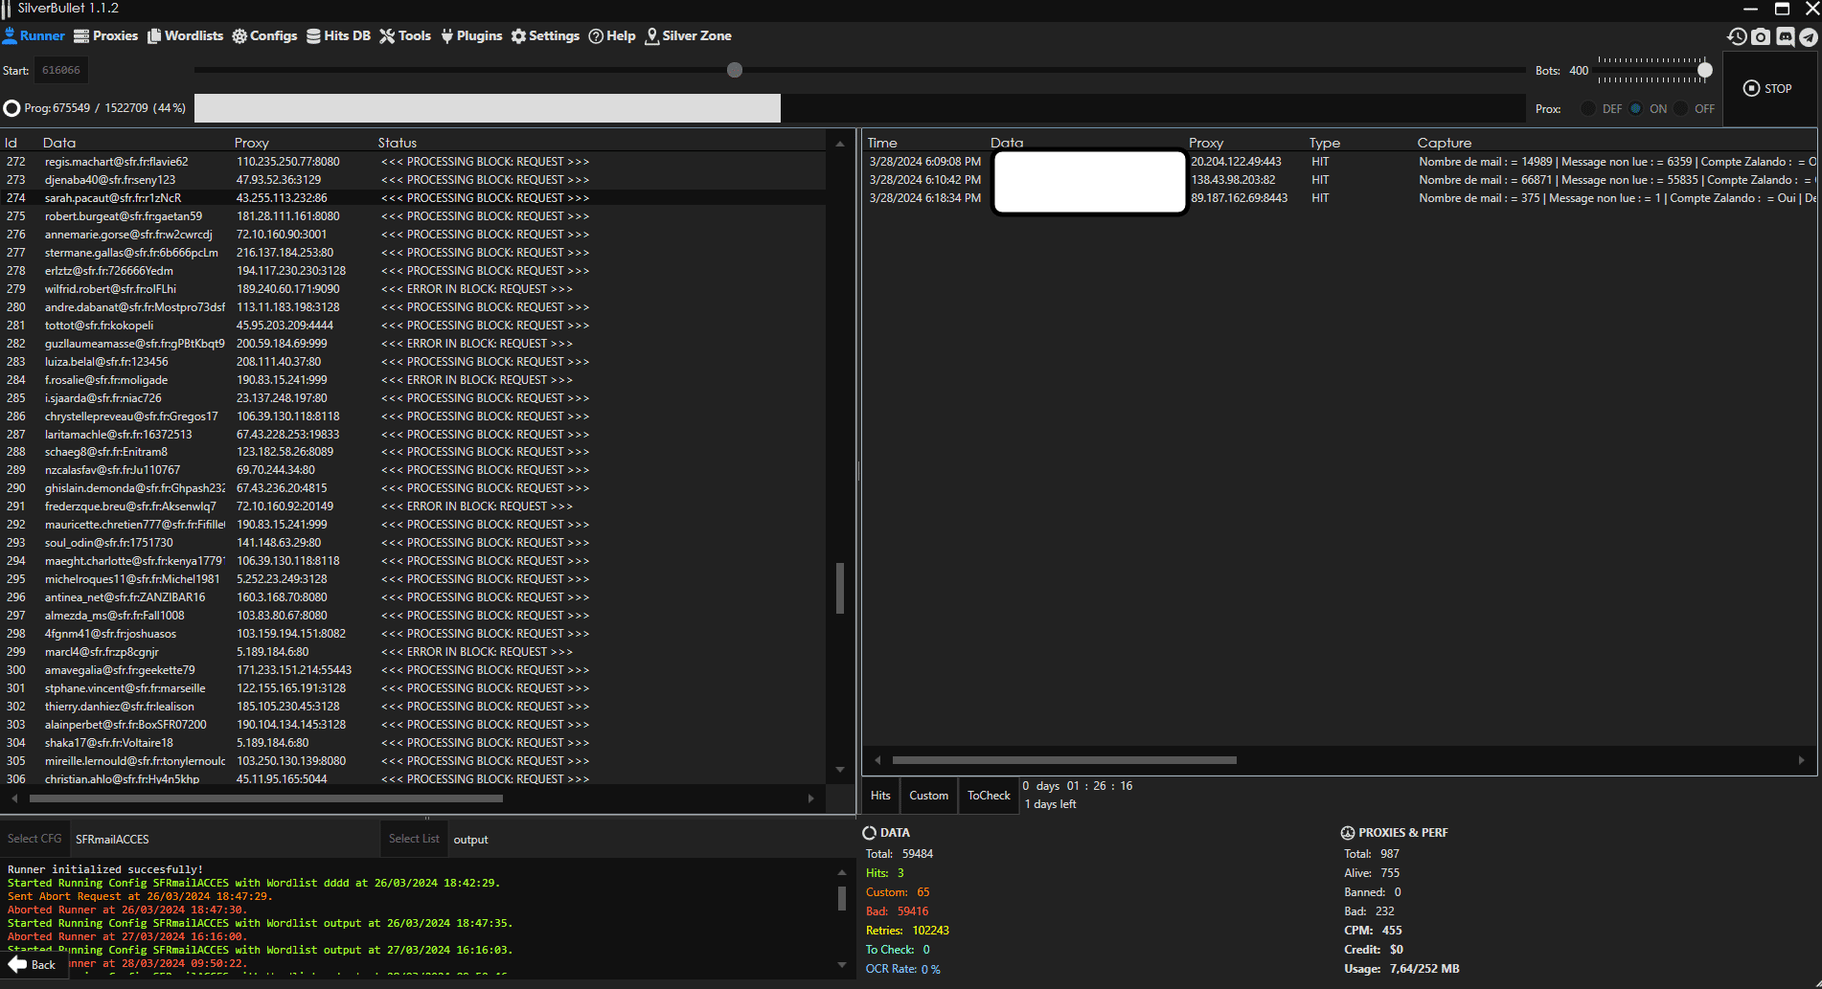
Task: Click the Back button
Action: (x=34, y=964)
